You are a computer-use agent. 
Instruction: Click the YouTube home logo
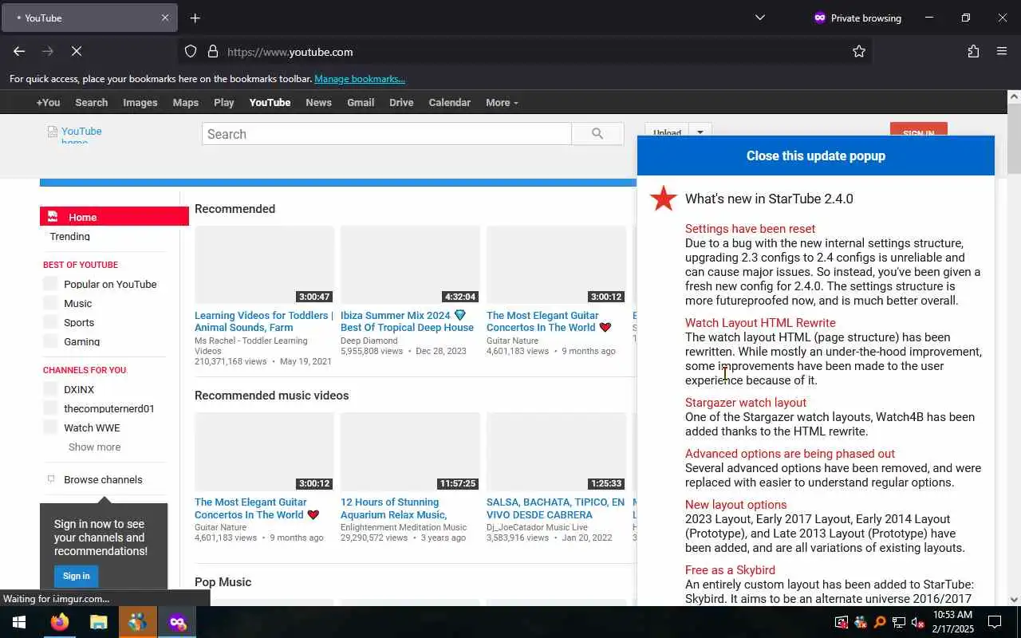coord(75,136)
